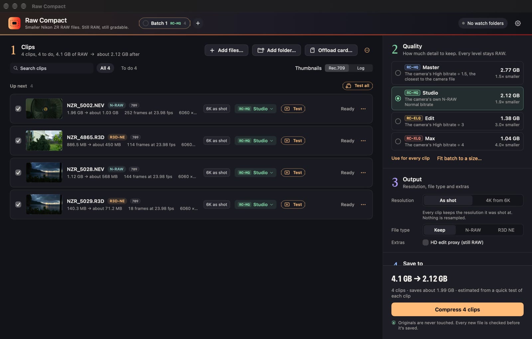Select the Edit quality radio option
The image size is (532, 339).
pyautogui.click(x=398, y=121)
